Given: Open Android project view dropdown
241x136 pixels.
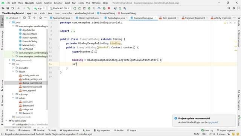Looking at the screenshot, I should [x=13, y=18].
